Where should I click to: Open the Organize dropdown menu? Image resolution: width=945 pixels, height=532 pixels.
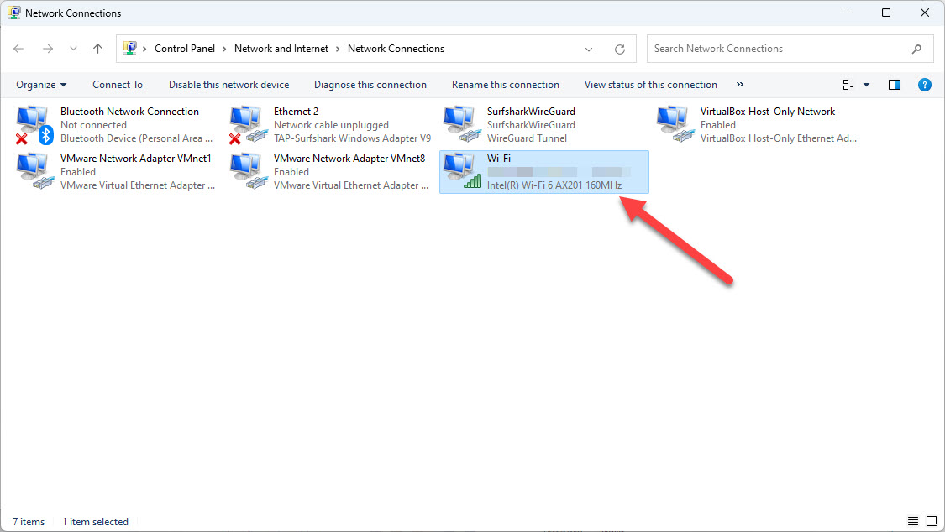pyautogui.click(x=41, y=85)
